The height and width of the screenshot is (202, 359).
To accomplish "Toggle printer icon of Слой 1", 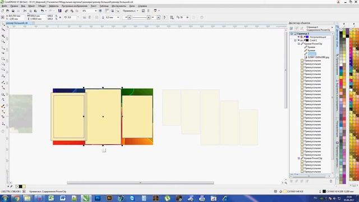I will click(301, 40).
